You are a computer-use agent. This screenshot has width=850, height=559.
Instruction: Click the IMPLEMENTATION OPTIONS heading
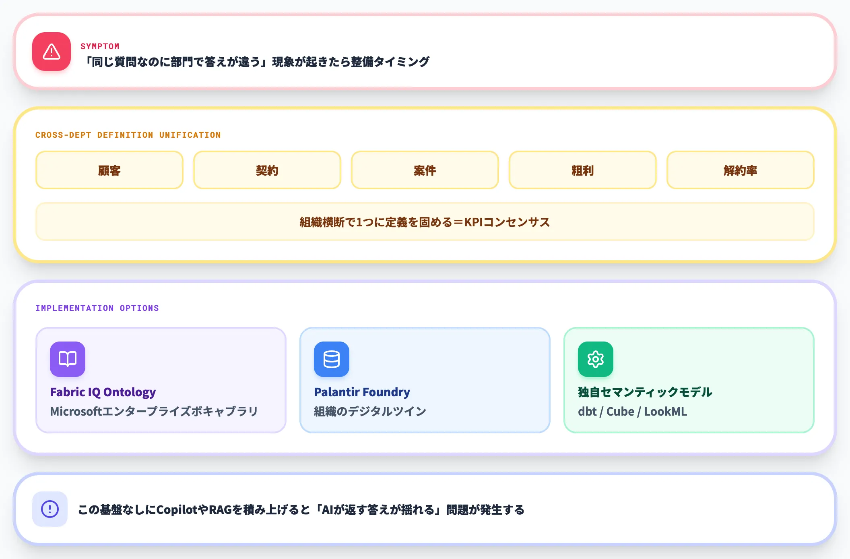coord(97,308)
